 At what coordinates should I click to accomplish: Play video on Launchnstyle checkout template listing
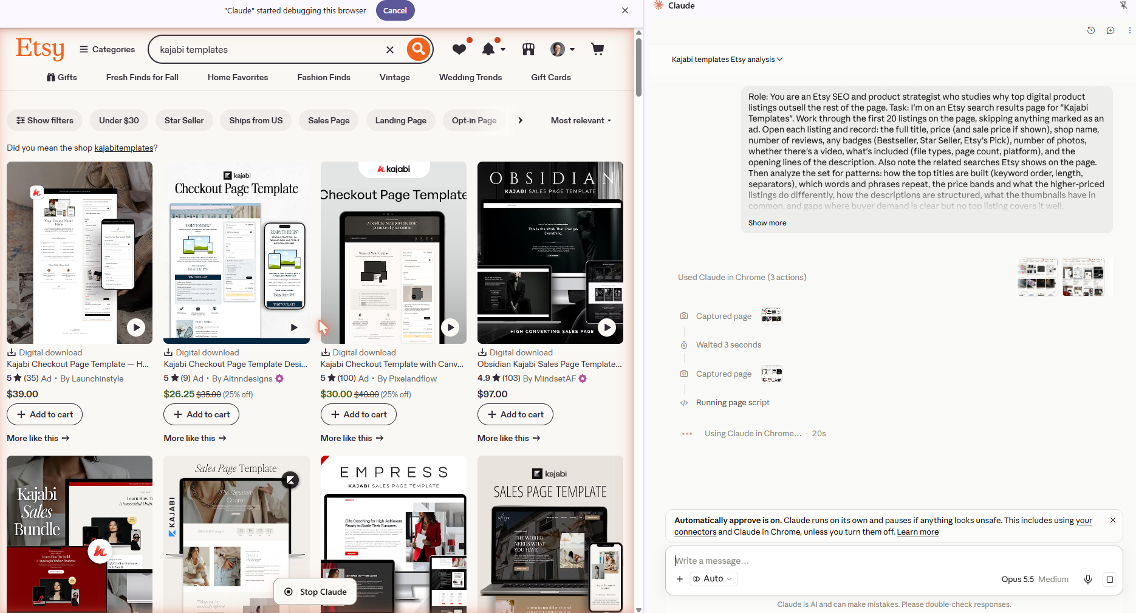pos(136,327)
